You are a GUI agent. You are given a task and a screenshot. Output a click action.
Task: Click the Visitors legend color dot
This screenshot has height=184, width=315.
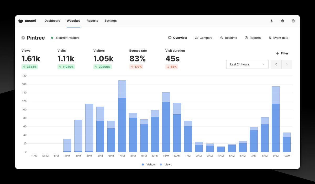pyautogui.click(x=143, y=165)
